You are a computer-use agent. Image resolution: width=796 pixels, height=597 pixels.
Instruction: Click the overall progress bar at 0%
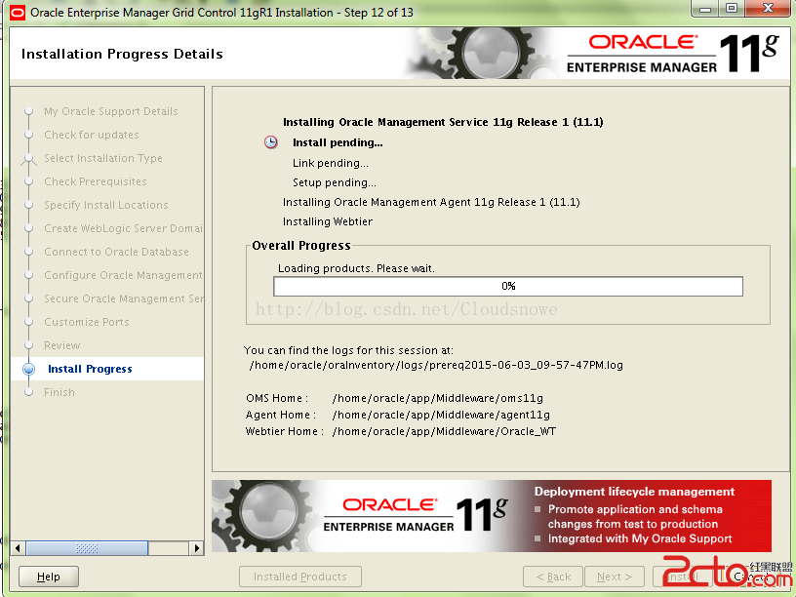(x=508, y=287)
